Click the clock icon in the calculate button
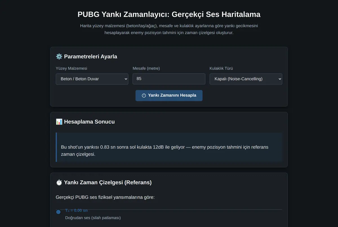This screenshot has width=338, height=227. [144, 95]
